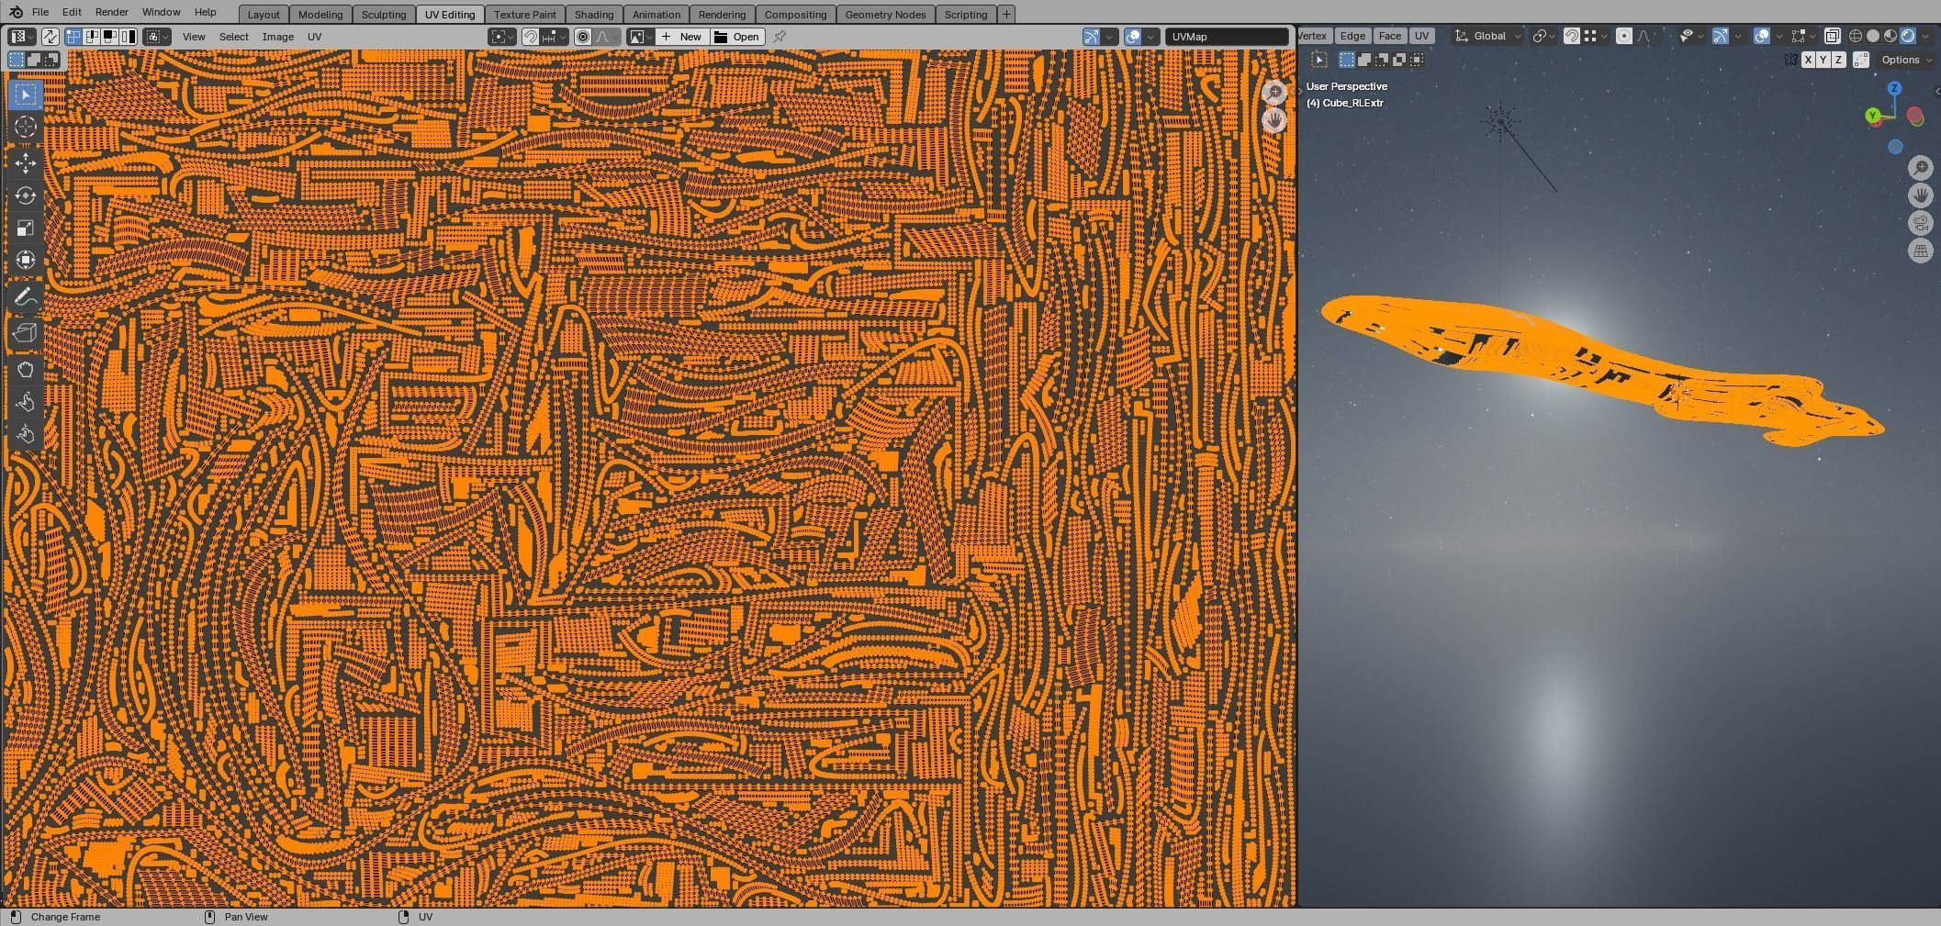Expand the Options dropdown in 3D viewport
Screen dimensions: 1941x926
pyautogui.click(x=1905, y=60)
